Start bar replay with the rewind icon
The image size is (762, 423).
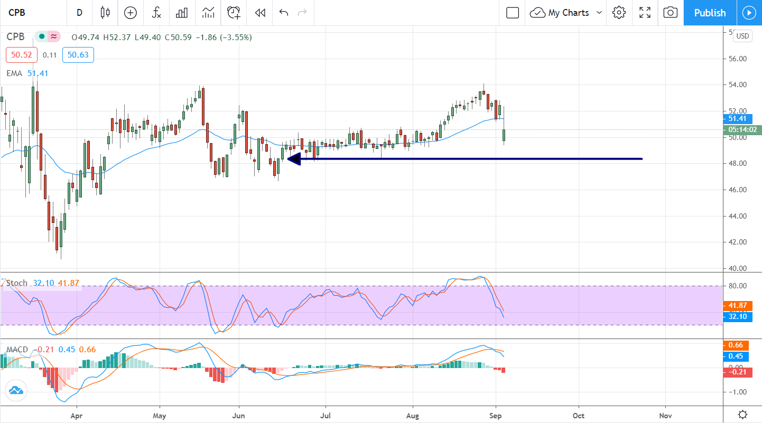259,13
